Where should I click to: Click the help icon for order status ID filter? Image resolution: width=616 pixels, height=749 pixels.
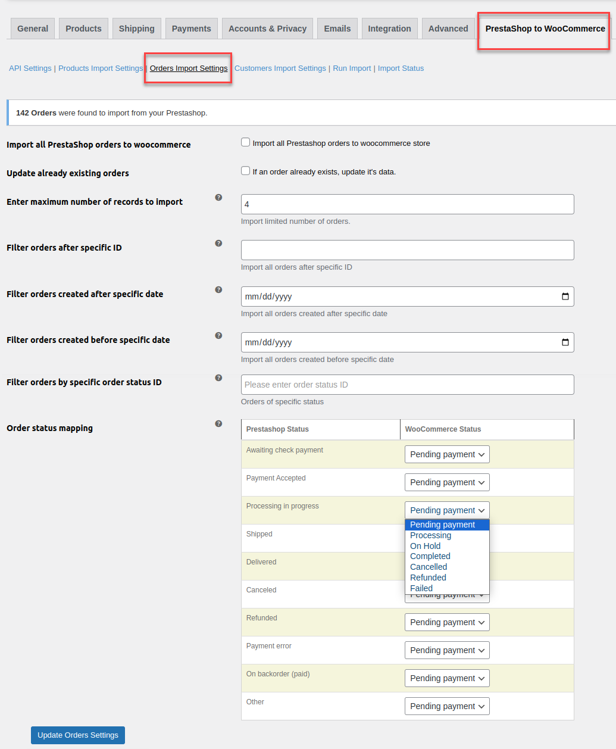pos(218,377)
